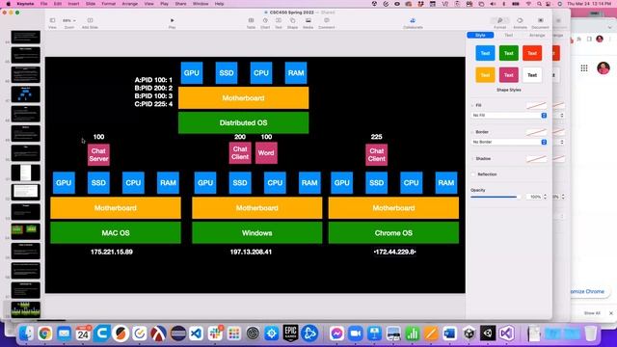Apply the white Text shape style
The width and height of the screenshot is (617, 347).
[532, 75]
